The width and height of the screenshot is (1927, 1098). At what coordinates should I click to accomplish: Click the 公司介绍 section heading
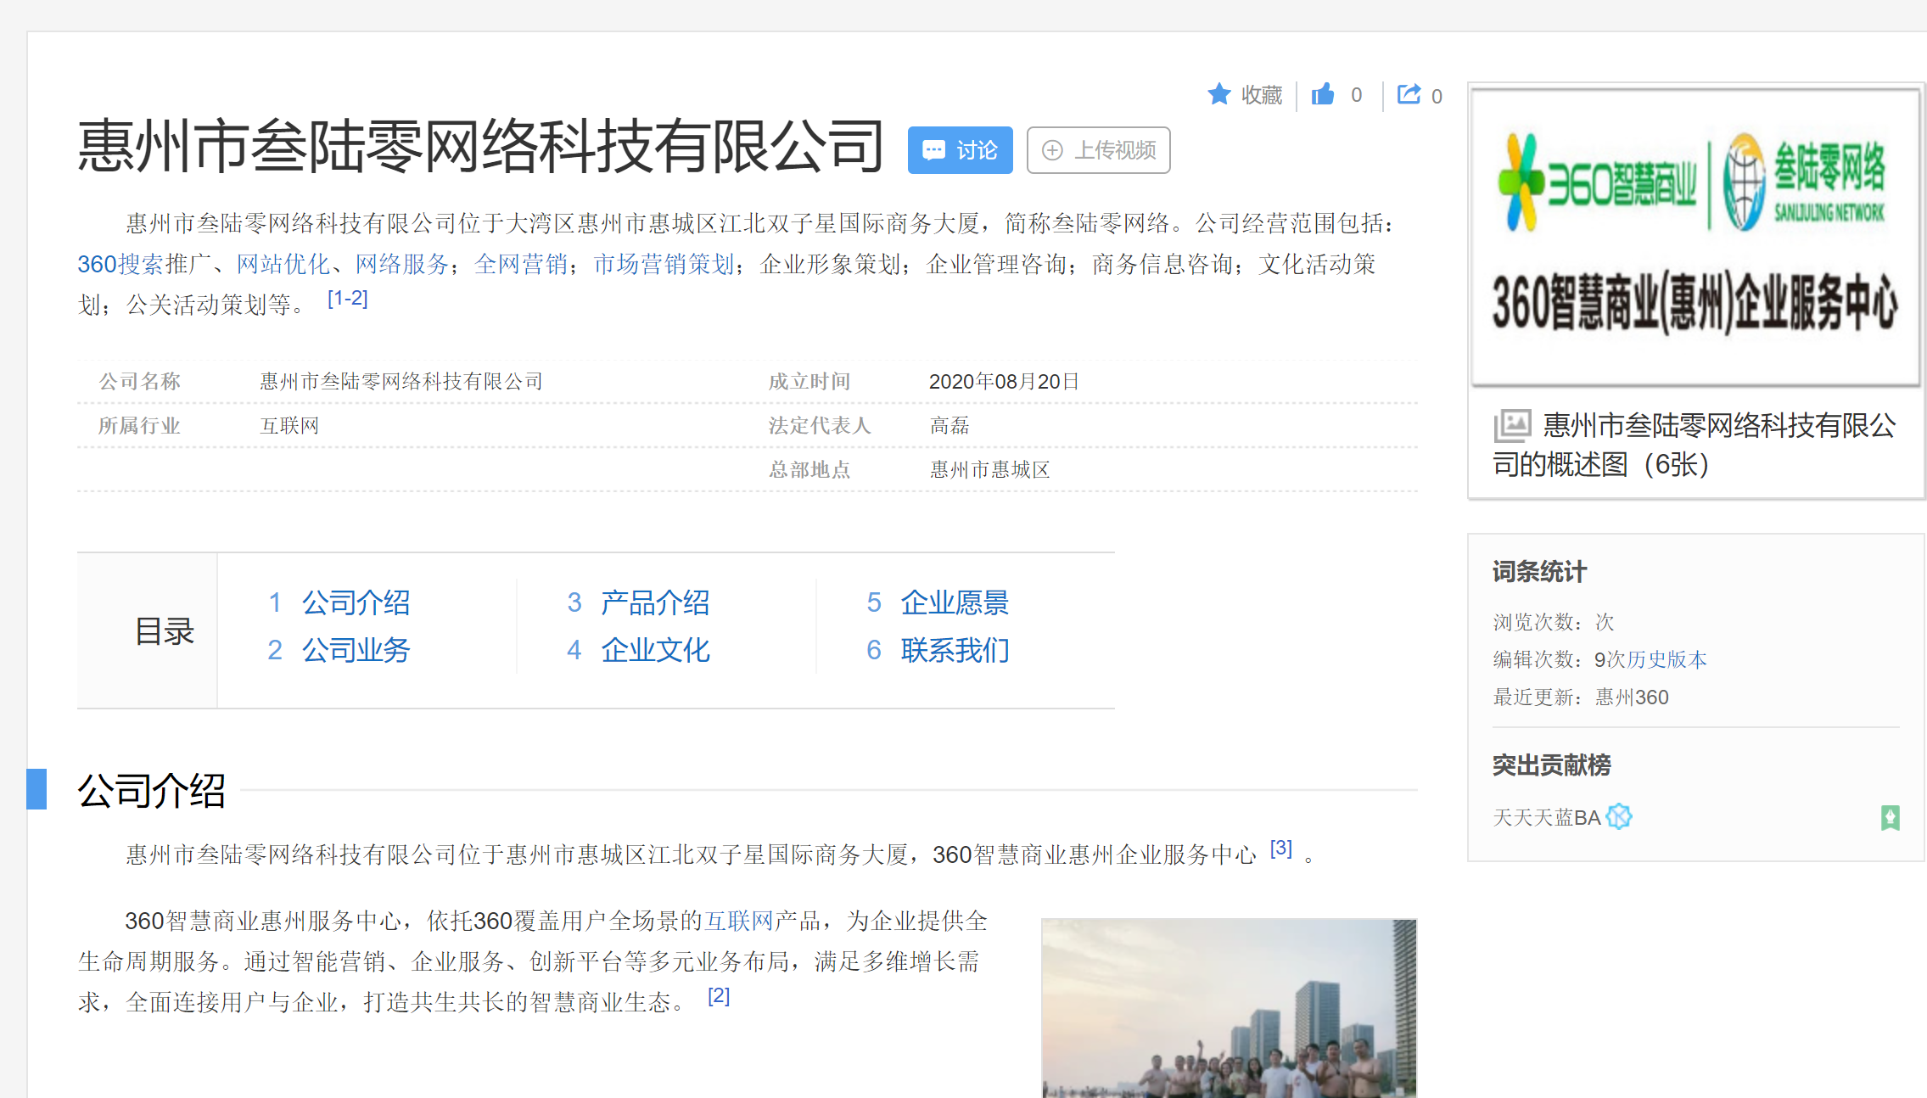coord(151,790)
